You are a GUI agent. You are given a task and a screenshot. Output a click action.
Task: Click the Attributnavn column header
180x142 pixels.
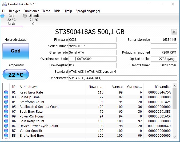(x=52, y=87)
